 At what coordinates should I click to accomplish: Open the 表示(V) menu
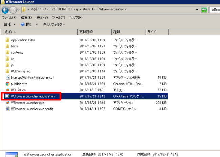[x=42, y=17]
